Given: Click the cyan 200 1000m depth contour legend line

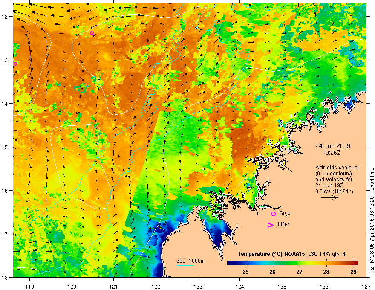Looking at the screenshot, I should (185, 266).
